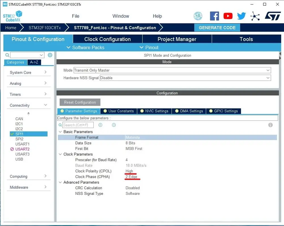Select the Categories listing tab
The width and height of the screenshot is (284, 226).
tap(16, 62)
